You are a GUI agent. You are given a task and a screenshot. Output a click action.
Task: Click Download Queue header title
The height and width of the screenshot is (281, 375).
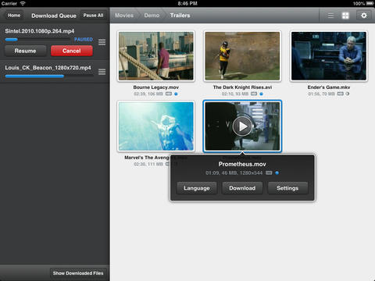tap(54, 16)
